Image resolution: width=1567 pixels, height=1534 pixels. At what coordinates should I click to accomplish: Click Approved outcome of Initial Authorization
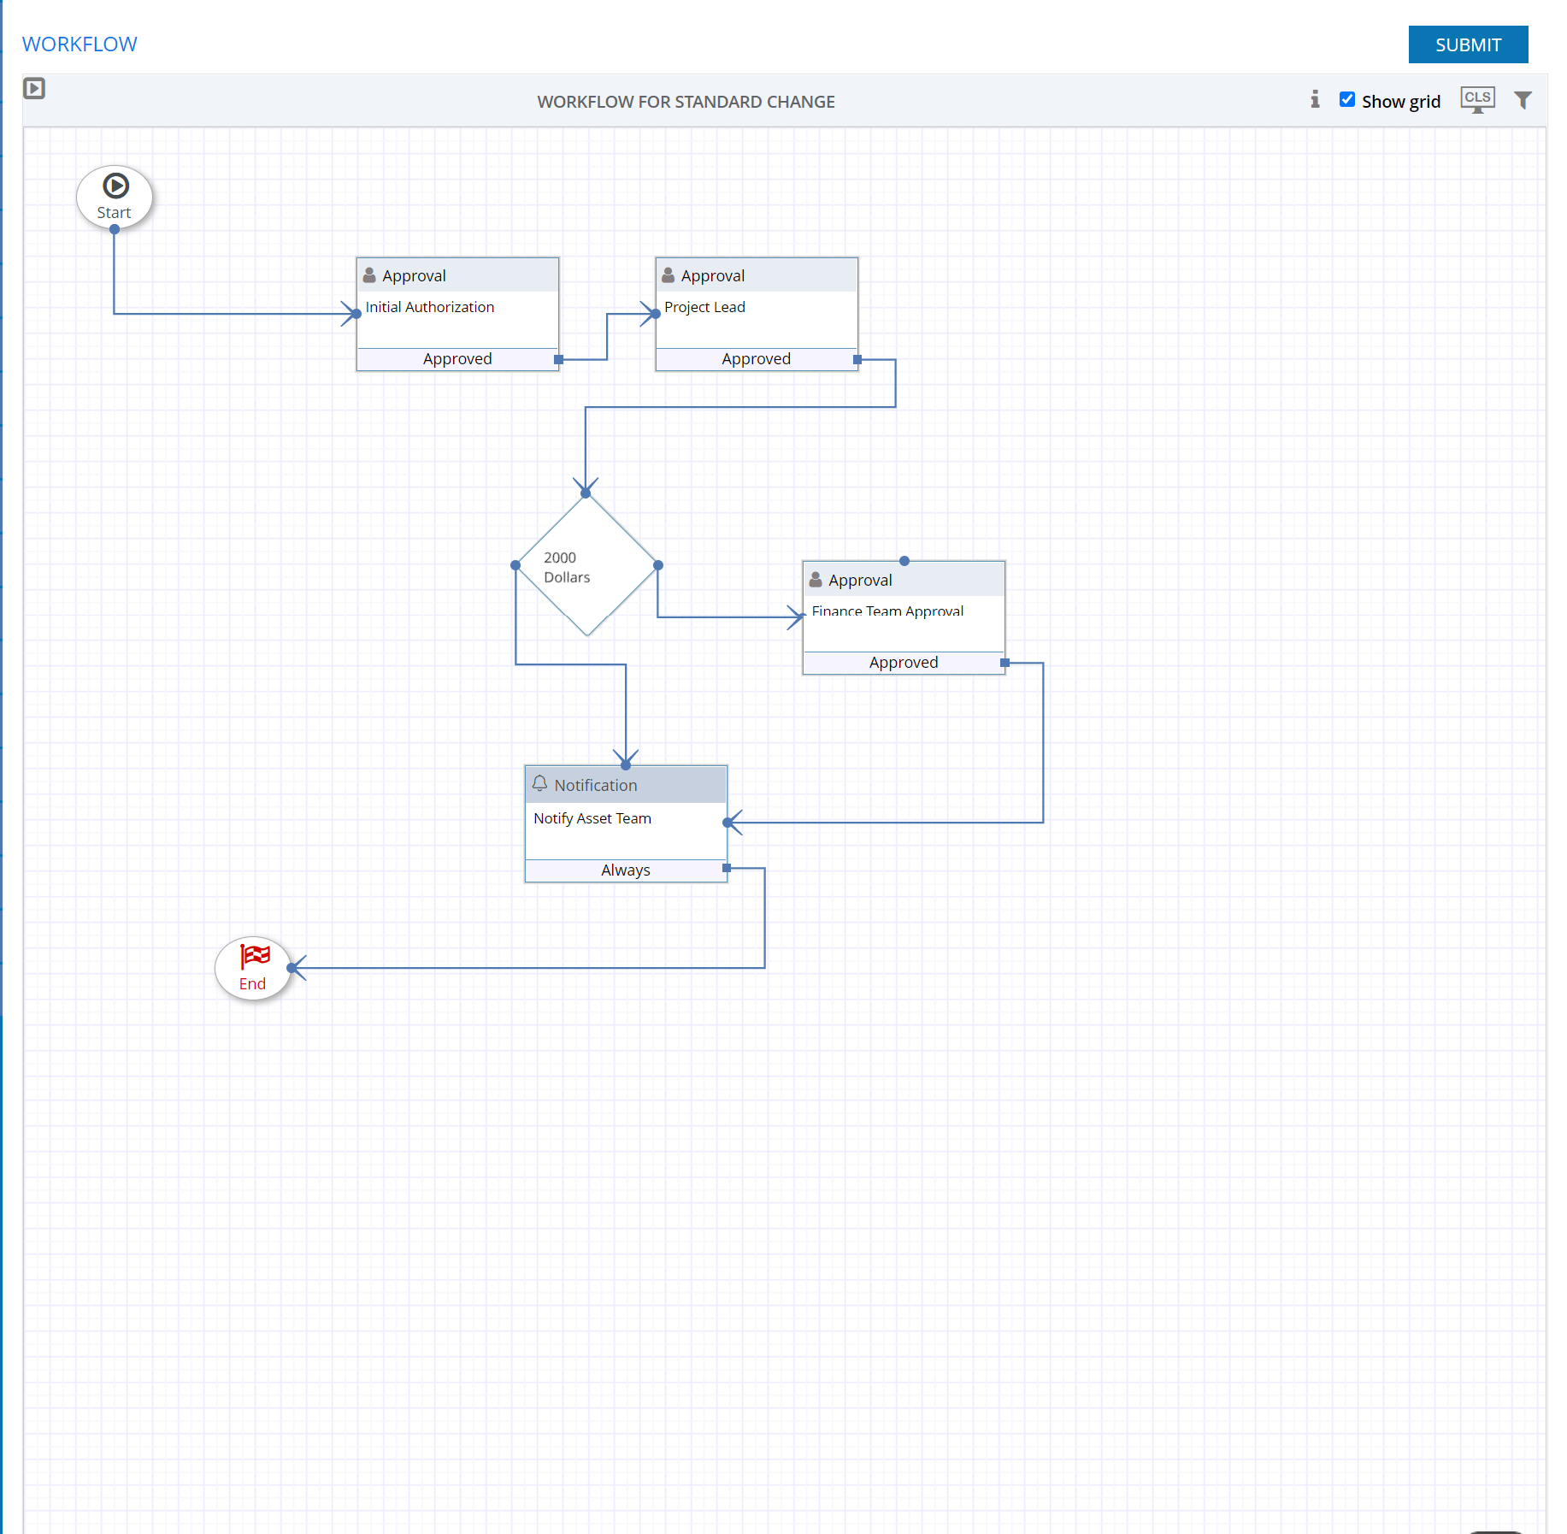(x=457, y=359)
